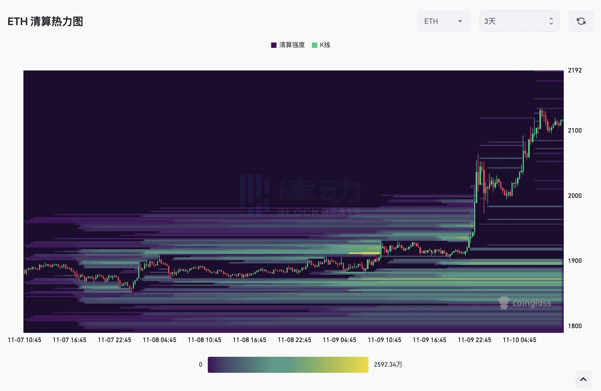601x391 pixels.
Task: Click the green K线 legend square
Action: [314, 45]
